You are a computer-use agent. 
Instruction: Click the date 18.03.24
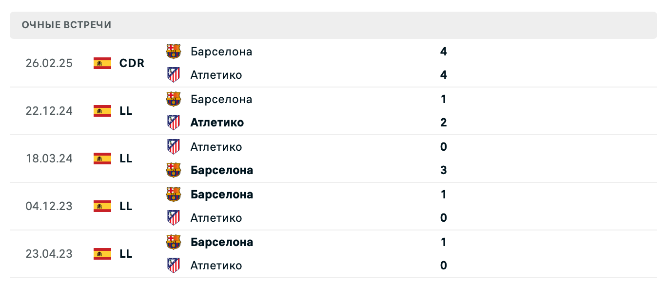pos(49,159)
